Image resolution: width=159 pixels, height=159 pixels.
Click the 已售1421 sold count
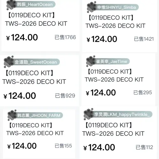[x=144, y=39]
